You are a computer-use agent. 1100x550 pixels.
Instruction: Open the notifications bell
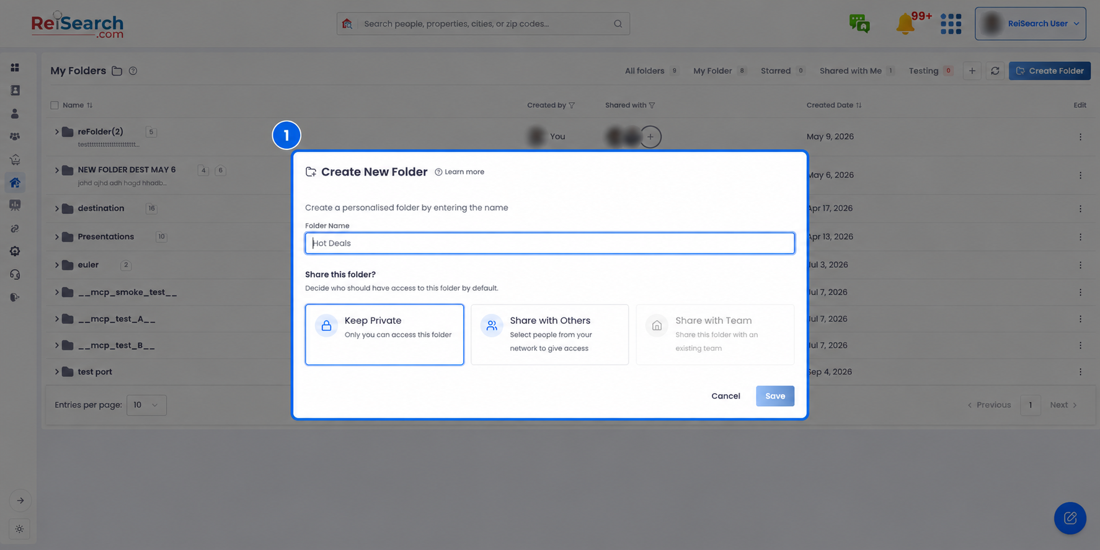(x=905, y=24)
